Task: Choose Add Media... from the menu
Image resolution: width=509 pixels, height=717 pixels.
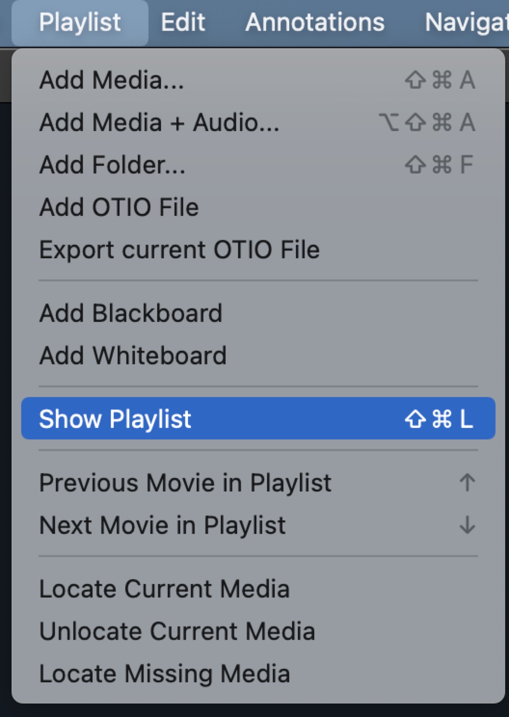Action: pos(112,80)
